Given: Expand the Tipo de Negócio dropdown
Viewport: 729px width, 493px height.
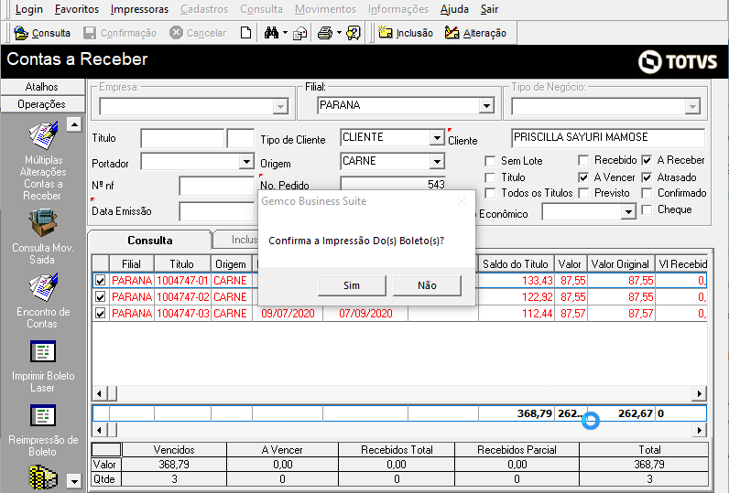Looking at the screenshot, I should (x=692, y=107).
